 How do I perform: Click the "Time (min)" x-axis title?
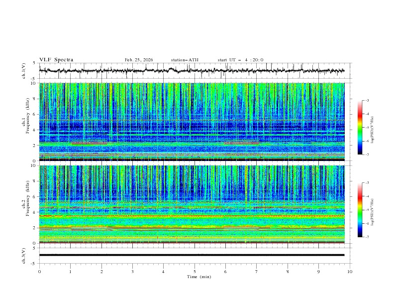[199, 277]
